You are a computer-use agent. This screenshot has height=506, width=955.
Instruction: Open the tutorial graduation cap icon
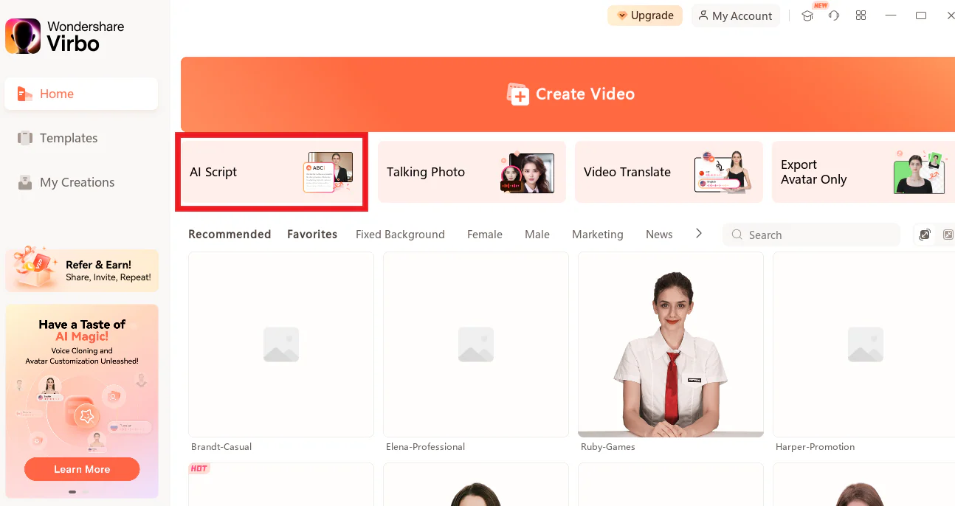click(807, 15)
